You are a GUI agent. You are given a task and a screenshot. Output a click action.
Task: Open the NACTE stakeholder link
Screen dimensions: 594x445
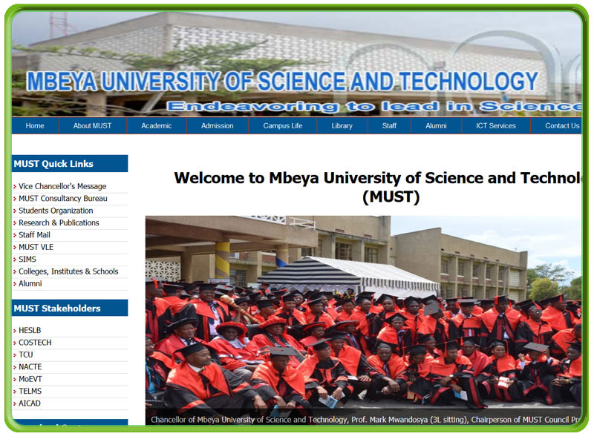[30, 366]
